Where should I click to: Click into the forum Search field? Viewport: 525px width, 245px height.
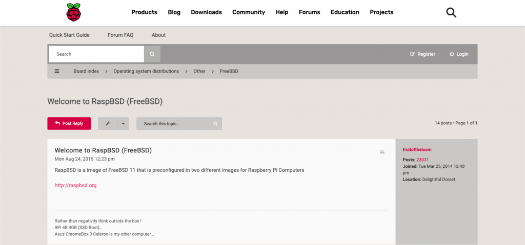pos(97,54)
